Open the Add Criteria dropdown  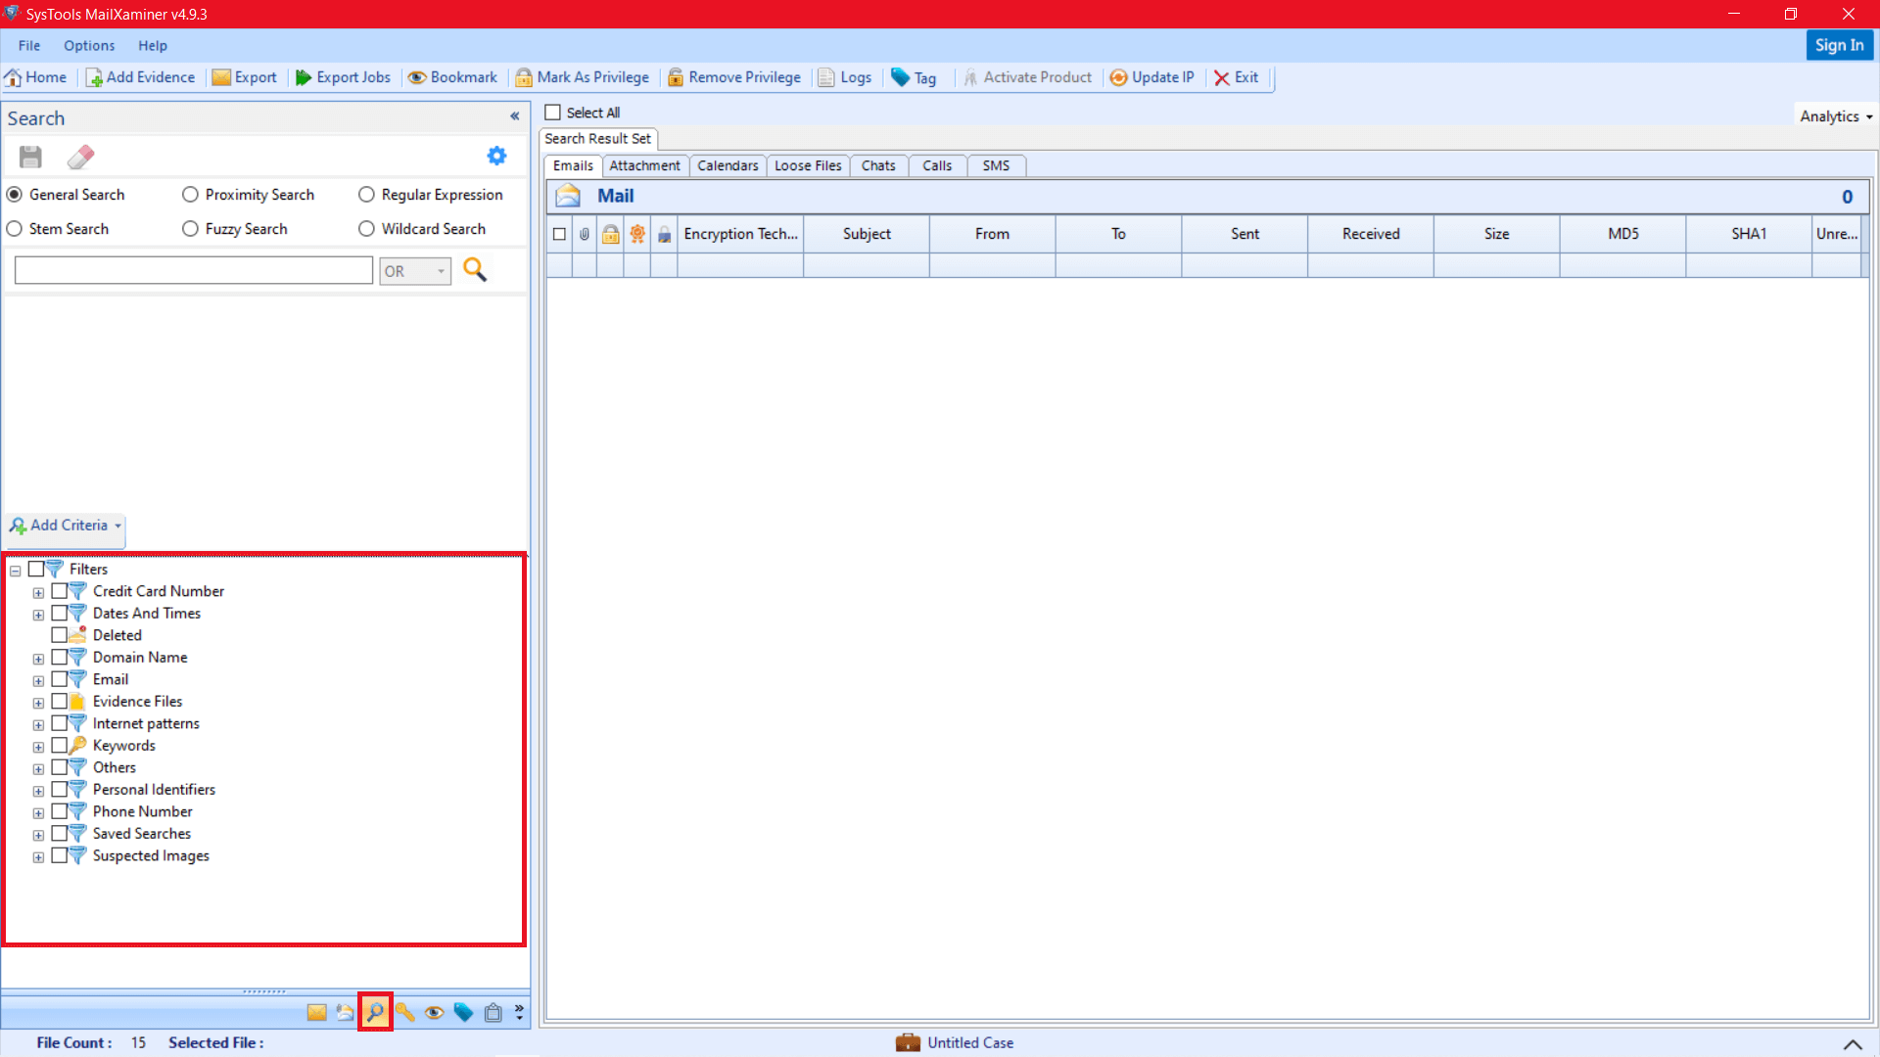(64, 526)
